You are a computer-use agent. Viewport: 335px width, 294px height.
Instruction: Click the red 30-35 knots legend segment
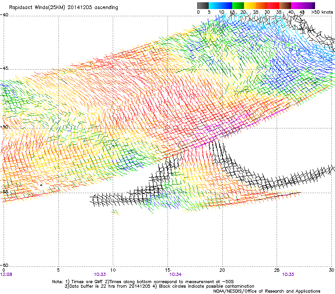pos(273,5)
